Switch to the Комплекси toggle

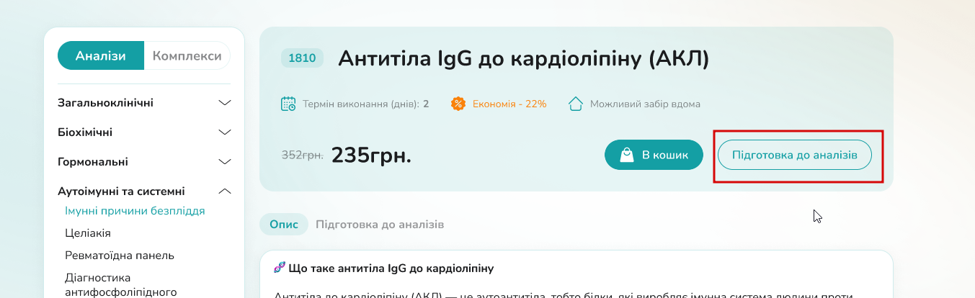(187, 56)
